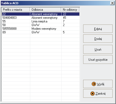This screenshot has height=104, width=116.
Task: Open Edytuj to edit selected entry
Action: coord(98,29)
